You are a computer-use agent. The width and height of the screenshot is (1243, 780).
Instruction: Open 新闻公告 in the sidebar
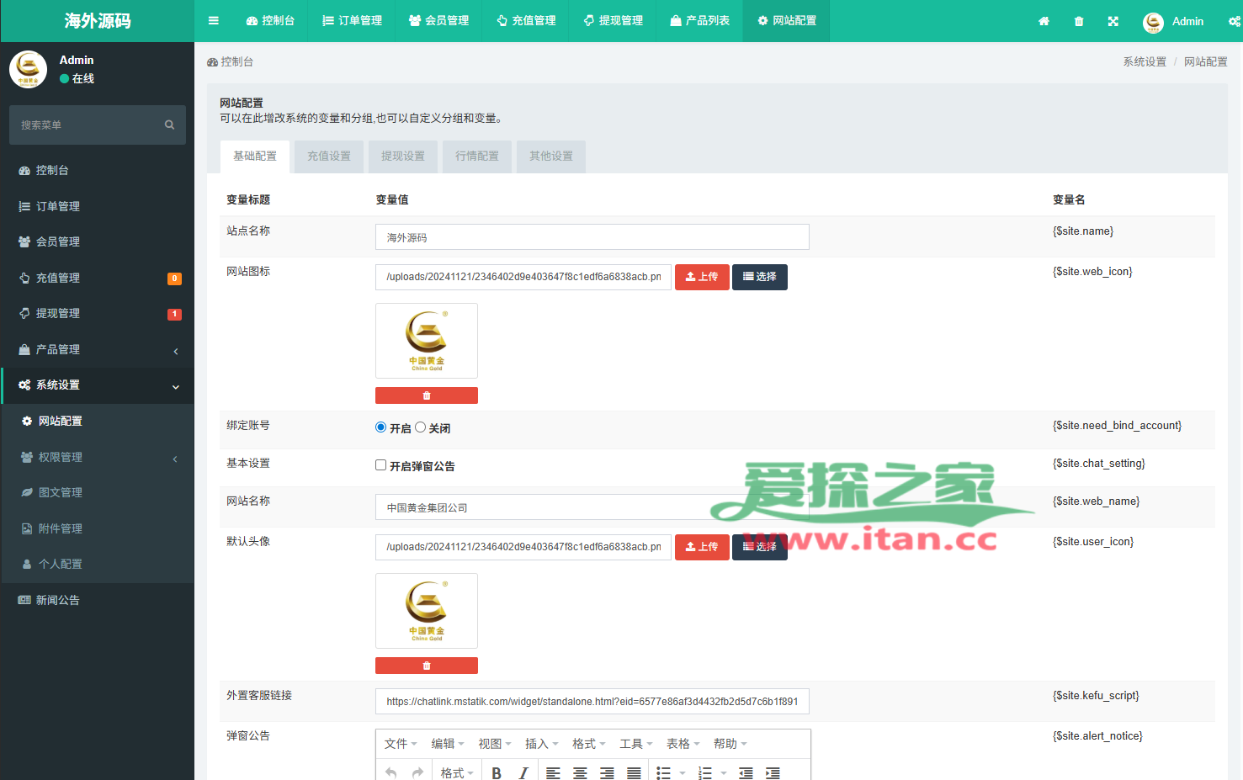tap(98, 600)
